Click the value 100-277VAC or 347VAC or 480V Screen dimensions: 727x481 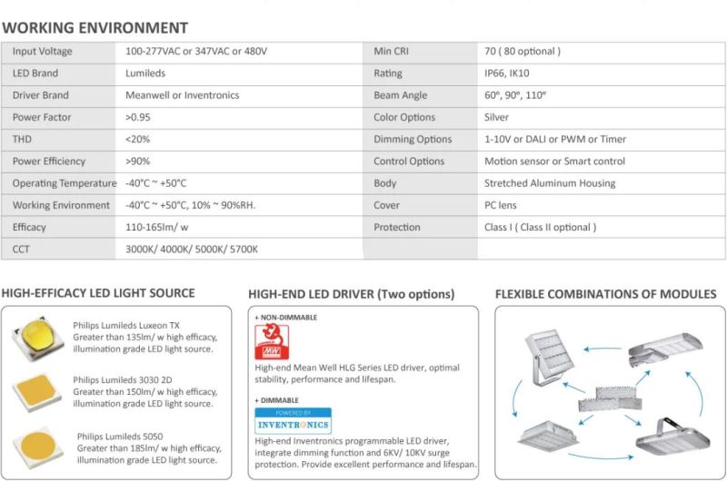tap(196, 52)
